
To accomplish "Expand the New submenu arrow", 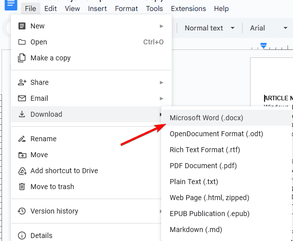I will pos(161,26).
